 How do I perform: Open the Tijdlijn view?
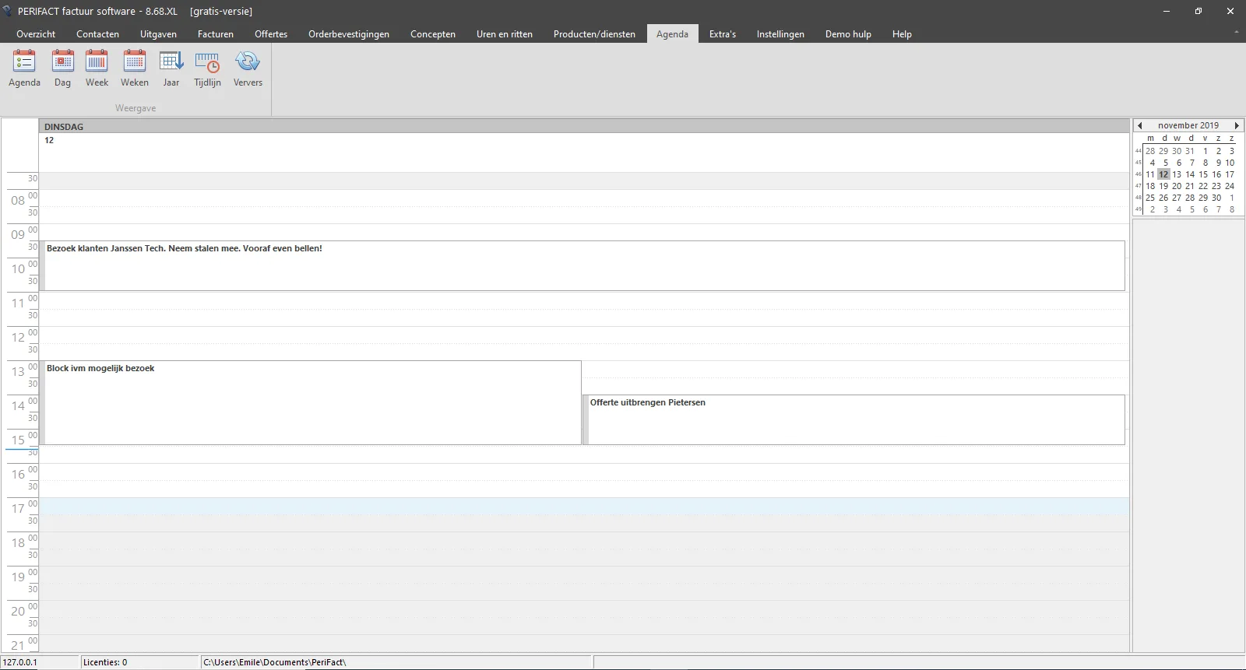coord(207,68)
